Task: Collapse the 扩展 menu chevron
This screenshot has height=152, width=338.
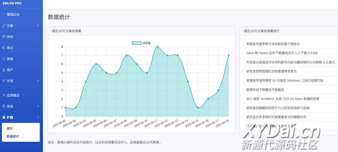Action: pyautogui.click(x=38, y=117)
